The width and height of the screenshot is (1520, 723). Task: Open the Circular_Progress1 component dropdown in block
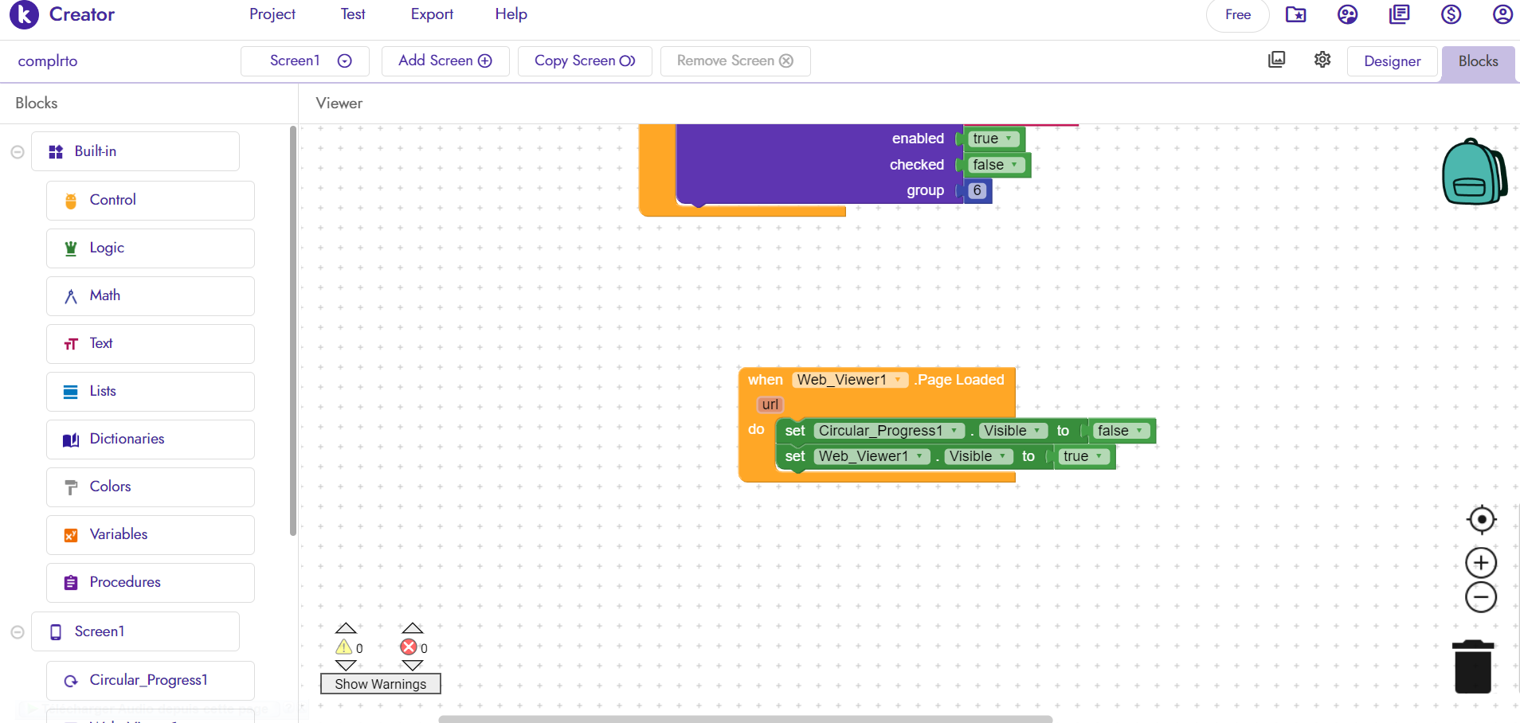[954, 431]
